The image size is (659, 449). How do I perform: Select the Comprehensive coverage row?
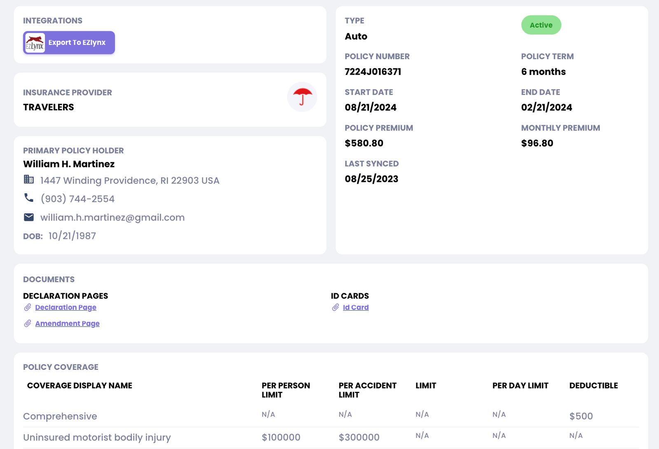click(x=60, y=416)
